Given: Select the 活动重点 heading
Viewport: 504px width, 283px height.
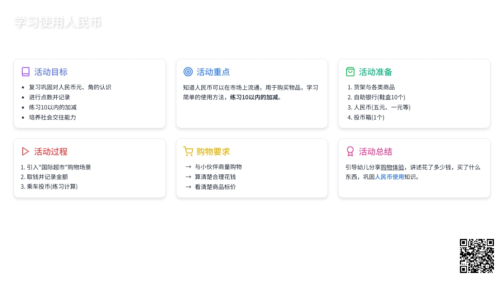Looking at the screenshot, I should (x=213, y=72).
